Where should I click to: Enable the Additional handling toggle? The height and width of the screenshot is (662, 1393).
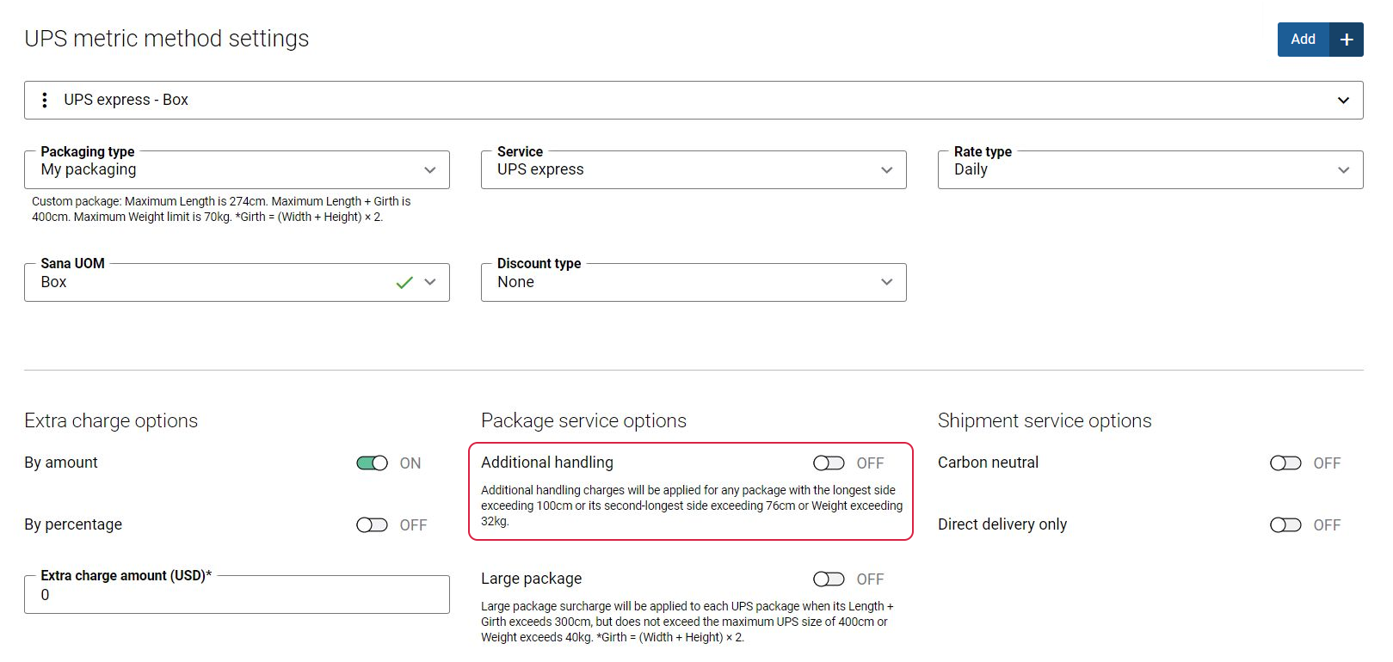point(829,463)
